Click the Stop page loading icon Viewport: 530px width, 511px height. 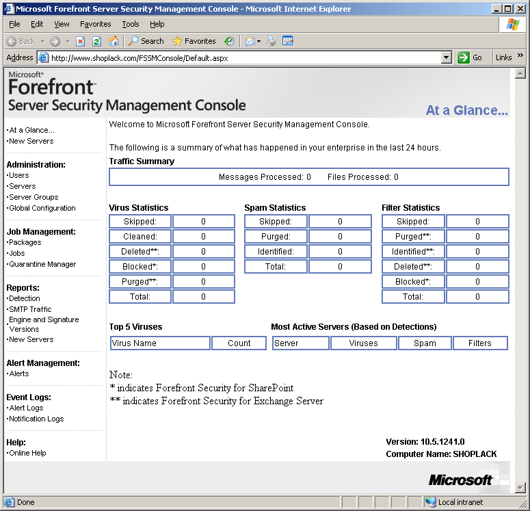tap(80, 41)
